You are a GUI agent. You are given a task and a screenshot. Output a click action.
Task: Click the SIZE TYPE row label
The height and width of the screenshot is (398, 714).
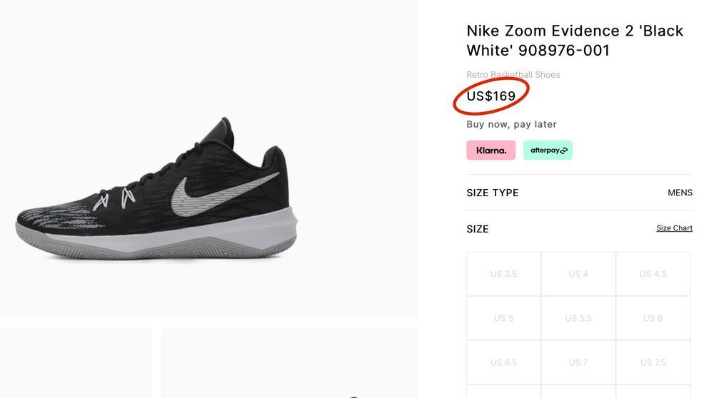click(x=493, y=193)
